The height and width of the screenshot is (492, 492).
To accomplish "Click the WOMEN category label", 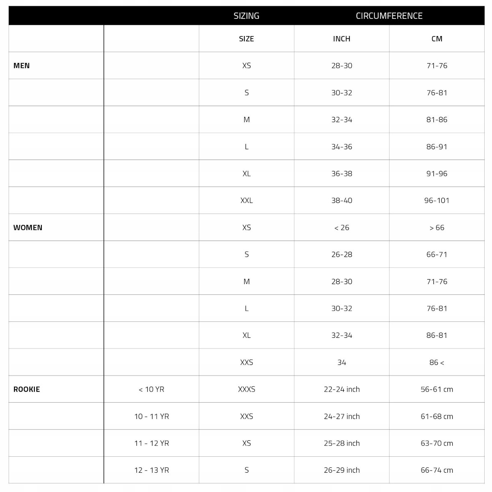I will click(x=28, y=228).
